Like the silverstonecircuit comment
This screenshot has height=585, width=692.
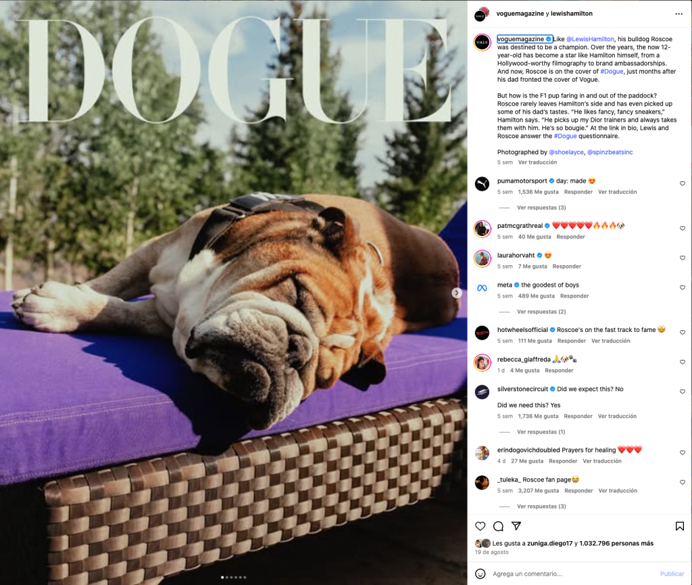coord(683,392)
